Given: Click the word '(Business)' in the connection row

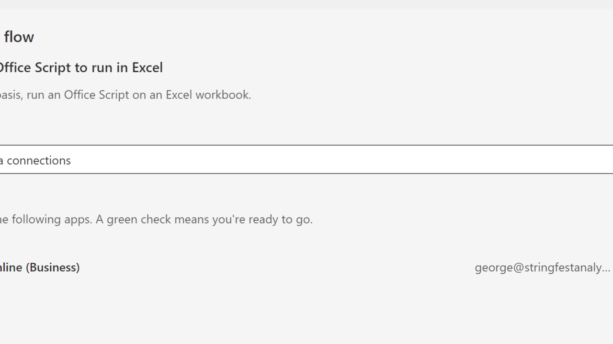Looking at the screenshot, I should click(x=53, y=268).
